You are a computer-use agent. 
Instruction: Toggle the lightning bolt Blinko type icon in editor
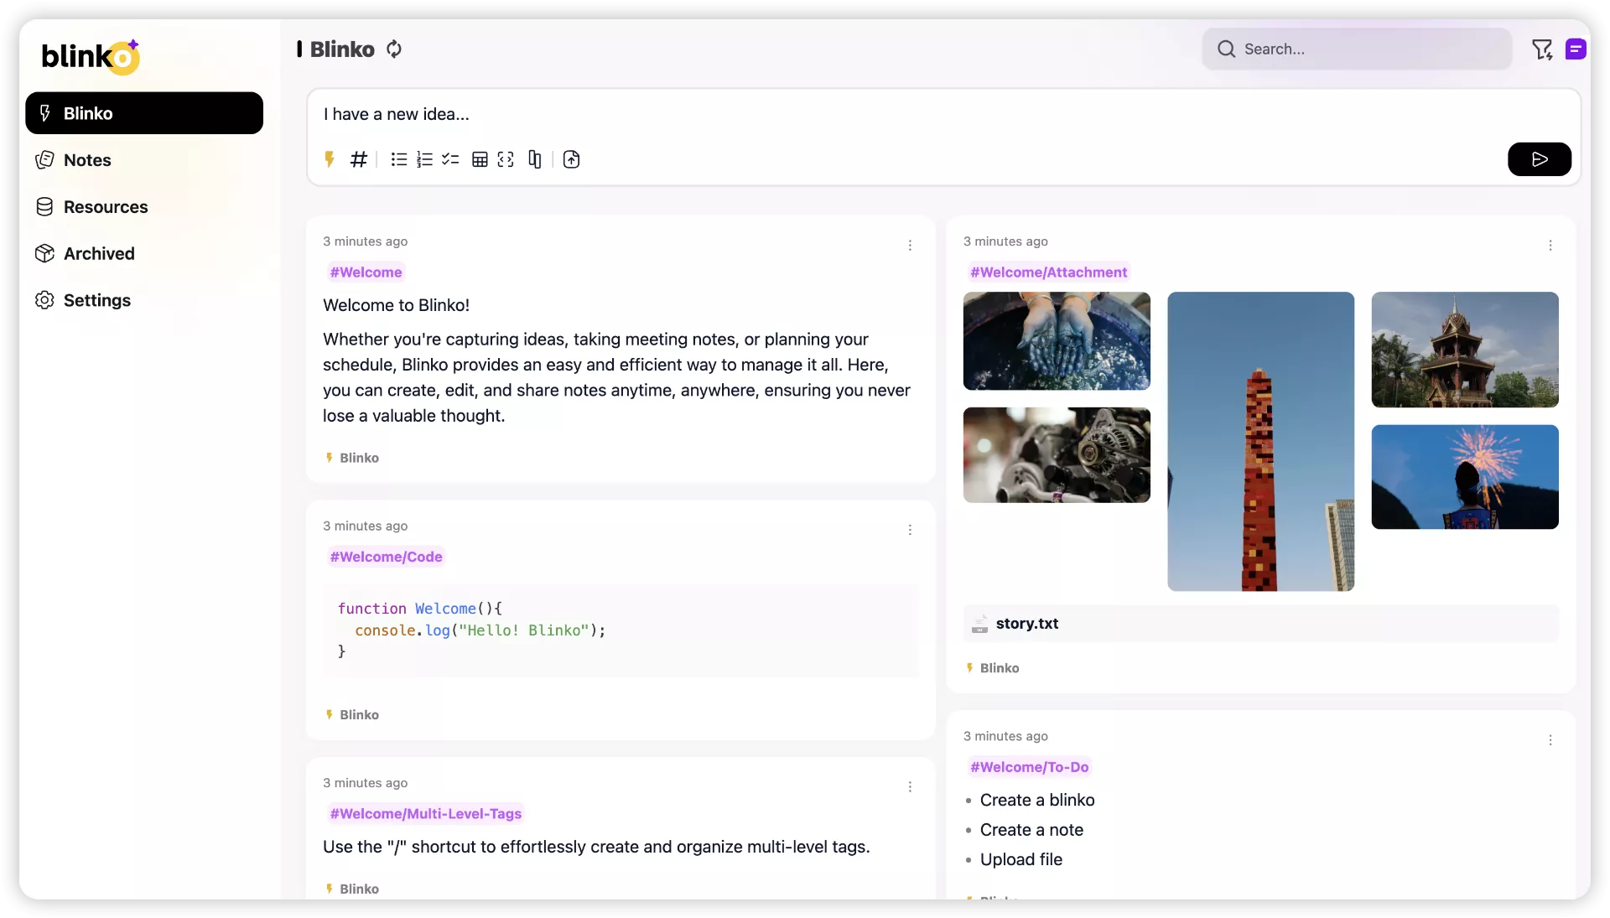click(x=330, y=159)
